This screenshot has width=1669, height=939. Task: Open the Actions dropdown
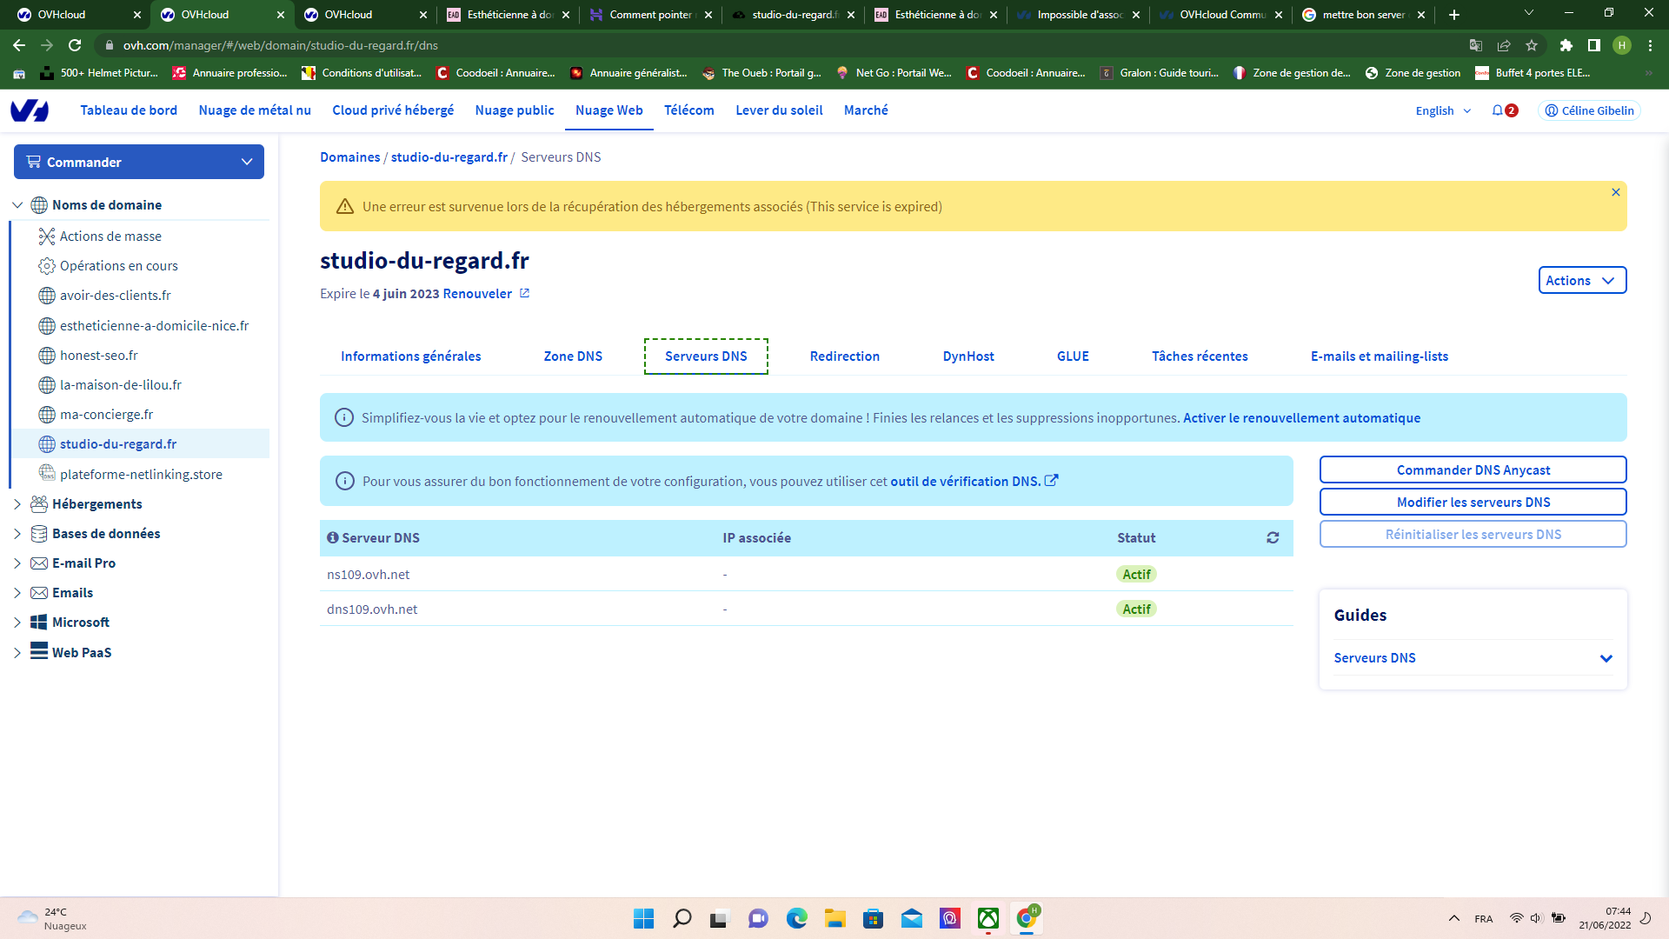(x=1582, y=280)
